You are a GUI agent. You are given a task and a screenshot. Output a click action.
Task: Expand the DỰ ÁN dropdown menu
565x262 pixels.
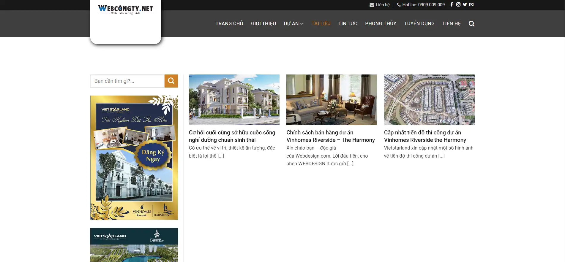[293, 24]
